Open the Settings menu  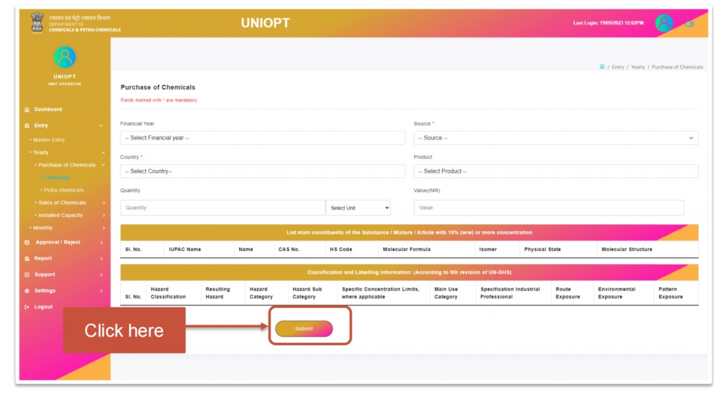coord(45,291)
